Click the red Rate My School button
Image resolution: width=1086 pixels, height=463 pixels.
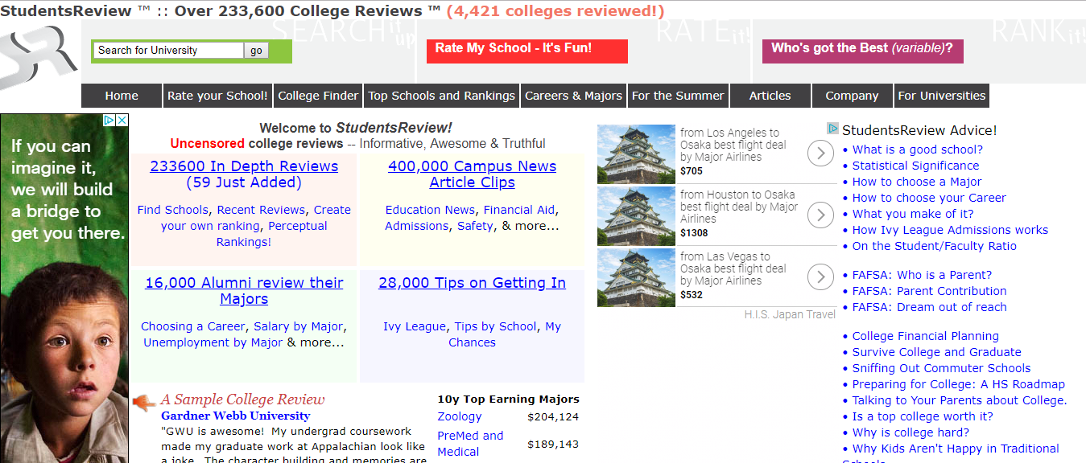point(526,51)
